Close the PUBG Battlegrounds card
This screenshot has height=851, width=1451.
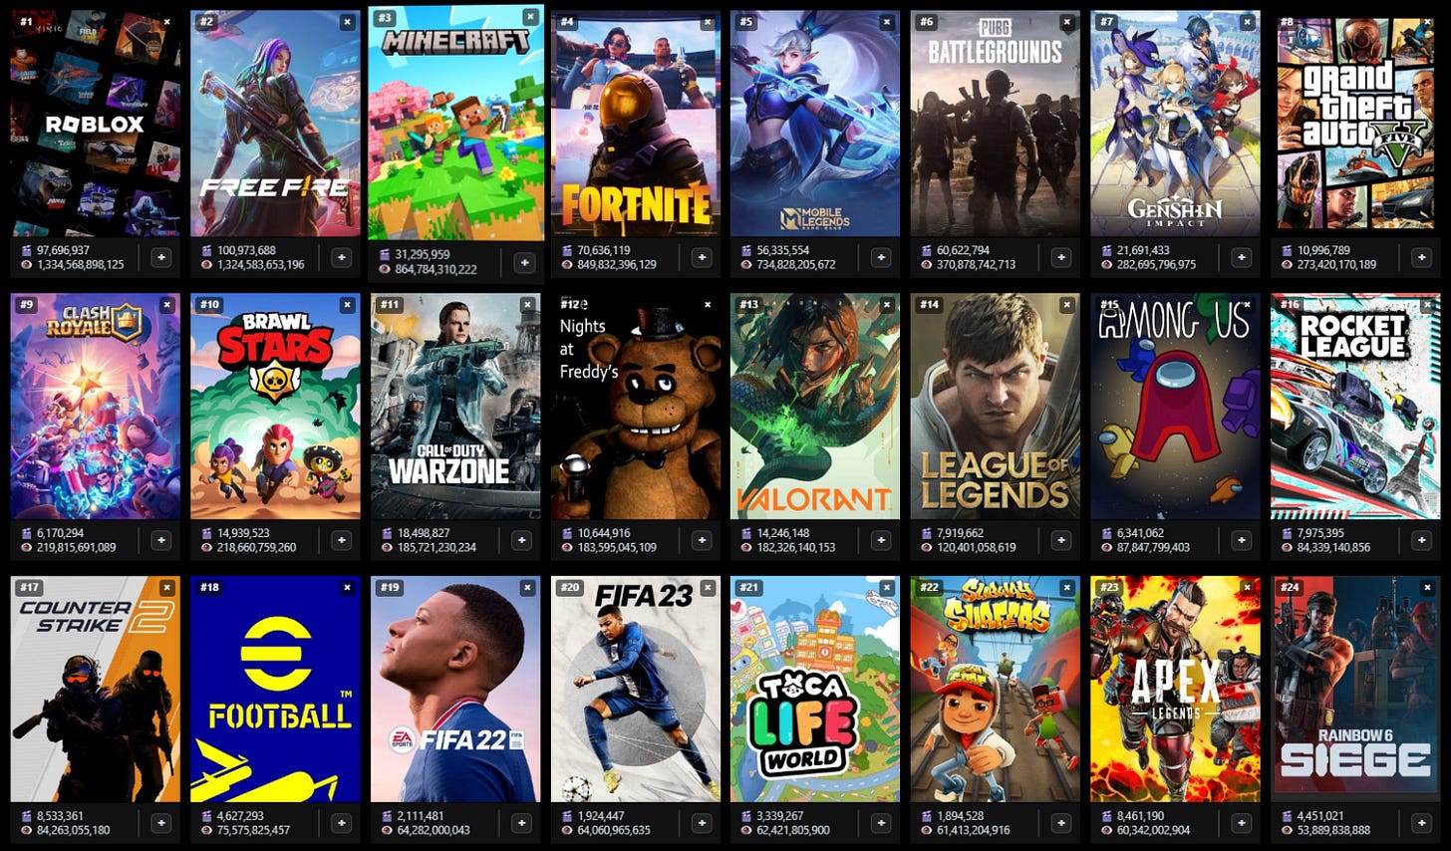point(1067,22)
